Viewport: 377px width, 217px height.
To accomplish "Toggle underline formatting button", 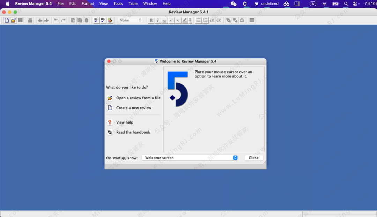I will 164,20.
